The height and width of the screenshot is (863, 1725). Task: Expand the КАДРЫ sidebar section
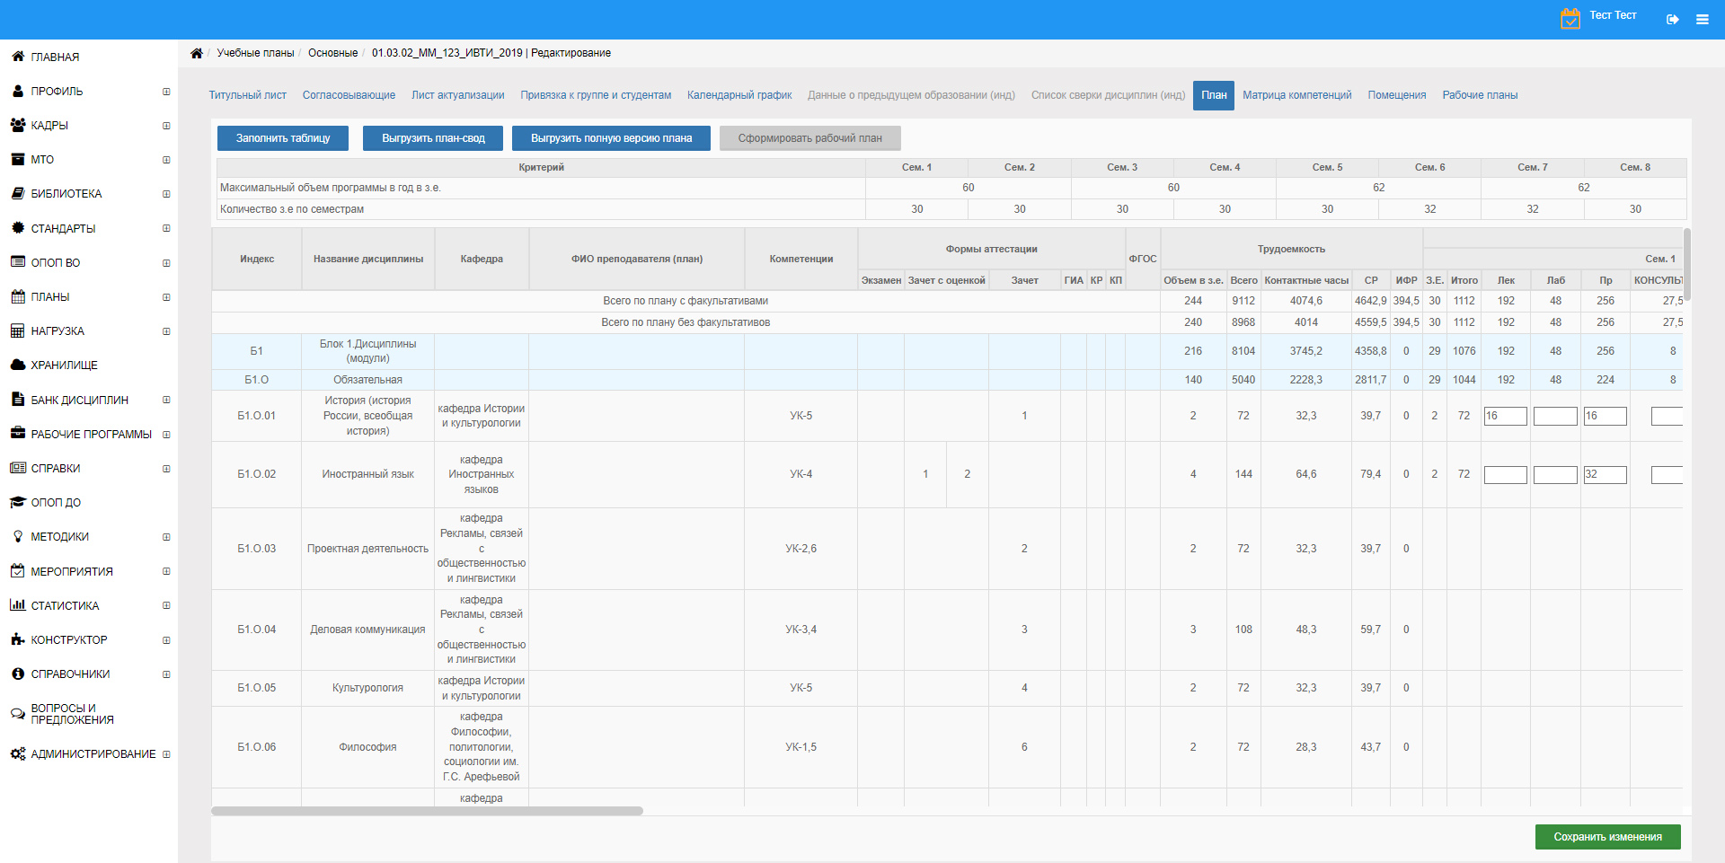point(166,126)
